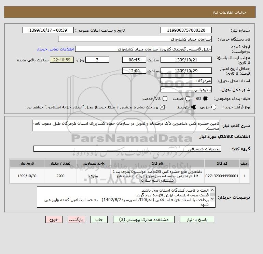263x254 pixels.
Task: Click the استان field هرمزگان
Action: tap(186, 81)
